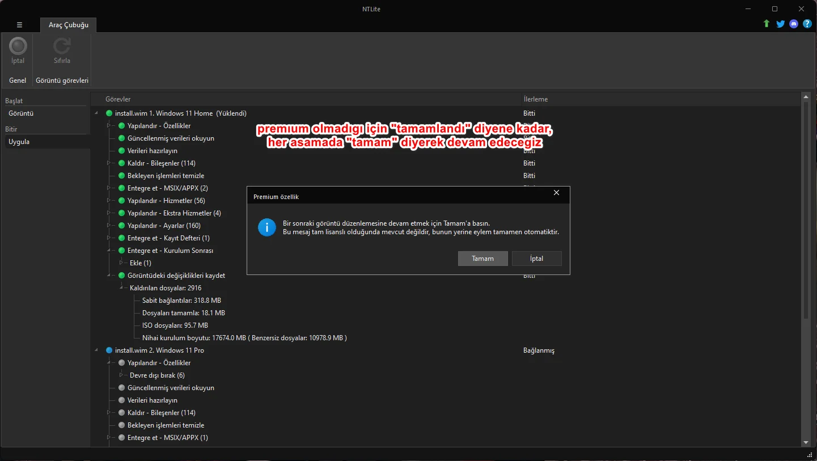This screenshot has height=461, width=817.
Task: Click the Görevler column header
Action: [118, 99]
